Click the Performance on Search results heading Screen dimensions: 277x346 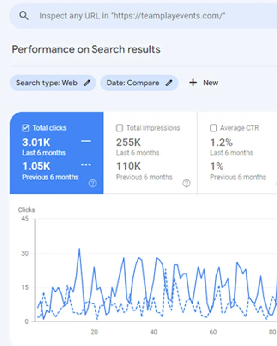coord(86,49)
